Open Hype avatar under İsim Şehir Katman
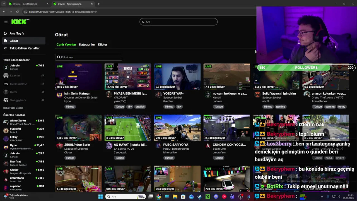 [x=59, y=95]
